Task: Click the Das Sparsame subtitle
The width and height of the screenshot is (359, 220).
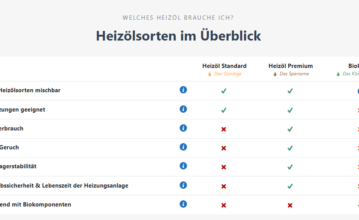Action: coord(294,74)
